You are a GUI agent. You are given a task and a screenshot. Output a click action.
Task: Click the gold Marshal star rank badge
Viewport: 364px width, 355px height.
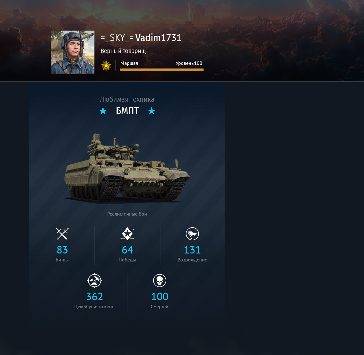pos(106,66)
